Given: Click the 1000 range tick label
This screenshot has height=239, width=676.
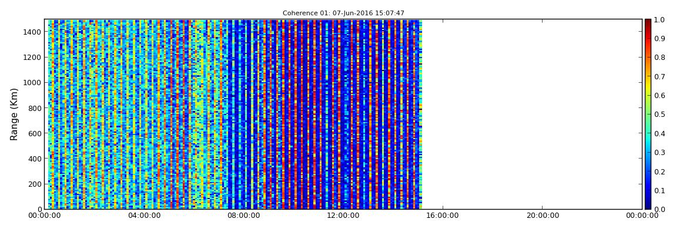Looking at the screenshot, I should (x=33, y=83).
